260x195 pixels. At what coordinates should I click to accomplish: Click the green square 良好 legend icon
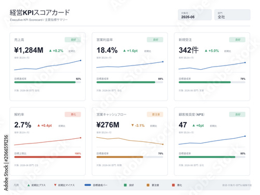click(x=125, y=185)
